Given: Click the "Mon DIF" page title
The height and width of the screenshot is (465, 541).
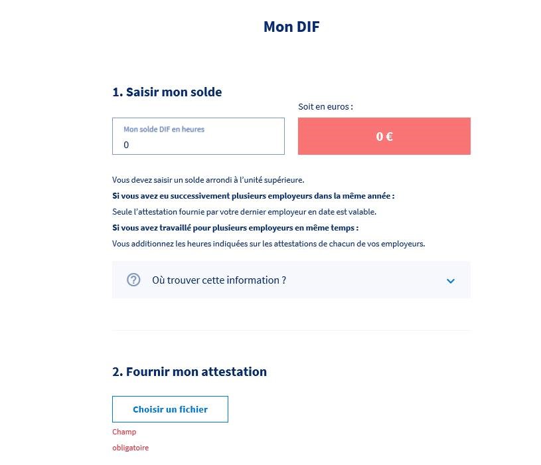Looking at the screenshot, I should tap(291, 27).
